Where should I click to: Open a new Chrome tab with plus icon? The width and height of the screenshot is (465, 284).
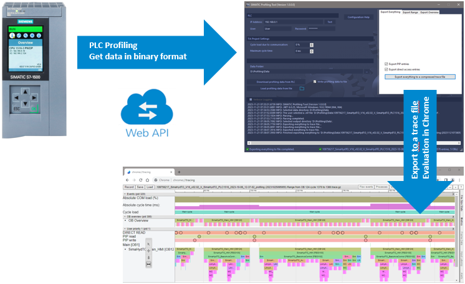[179, 172]
